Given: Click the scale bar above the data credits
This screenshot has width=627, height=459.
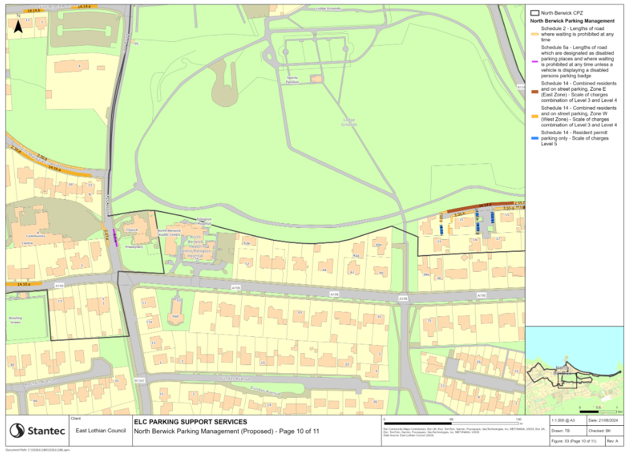Looking at the screenshot, I should (452, 423).
